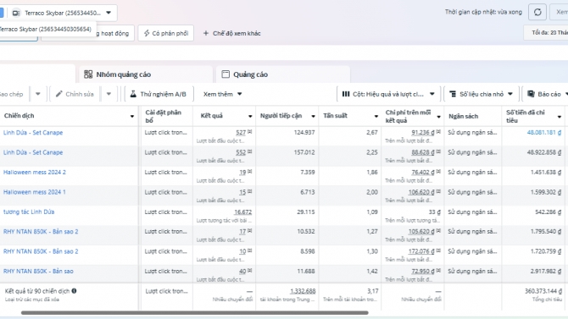Click the horizontal scrollbar below the table
This screenshot has width=568, height=319.
[194, 313]
